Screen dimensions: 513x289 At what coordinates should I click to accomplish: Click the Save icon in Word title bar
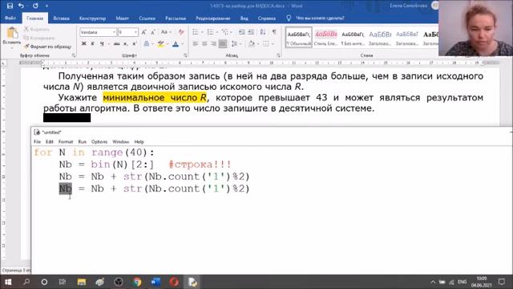(x=10, y=6)
